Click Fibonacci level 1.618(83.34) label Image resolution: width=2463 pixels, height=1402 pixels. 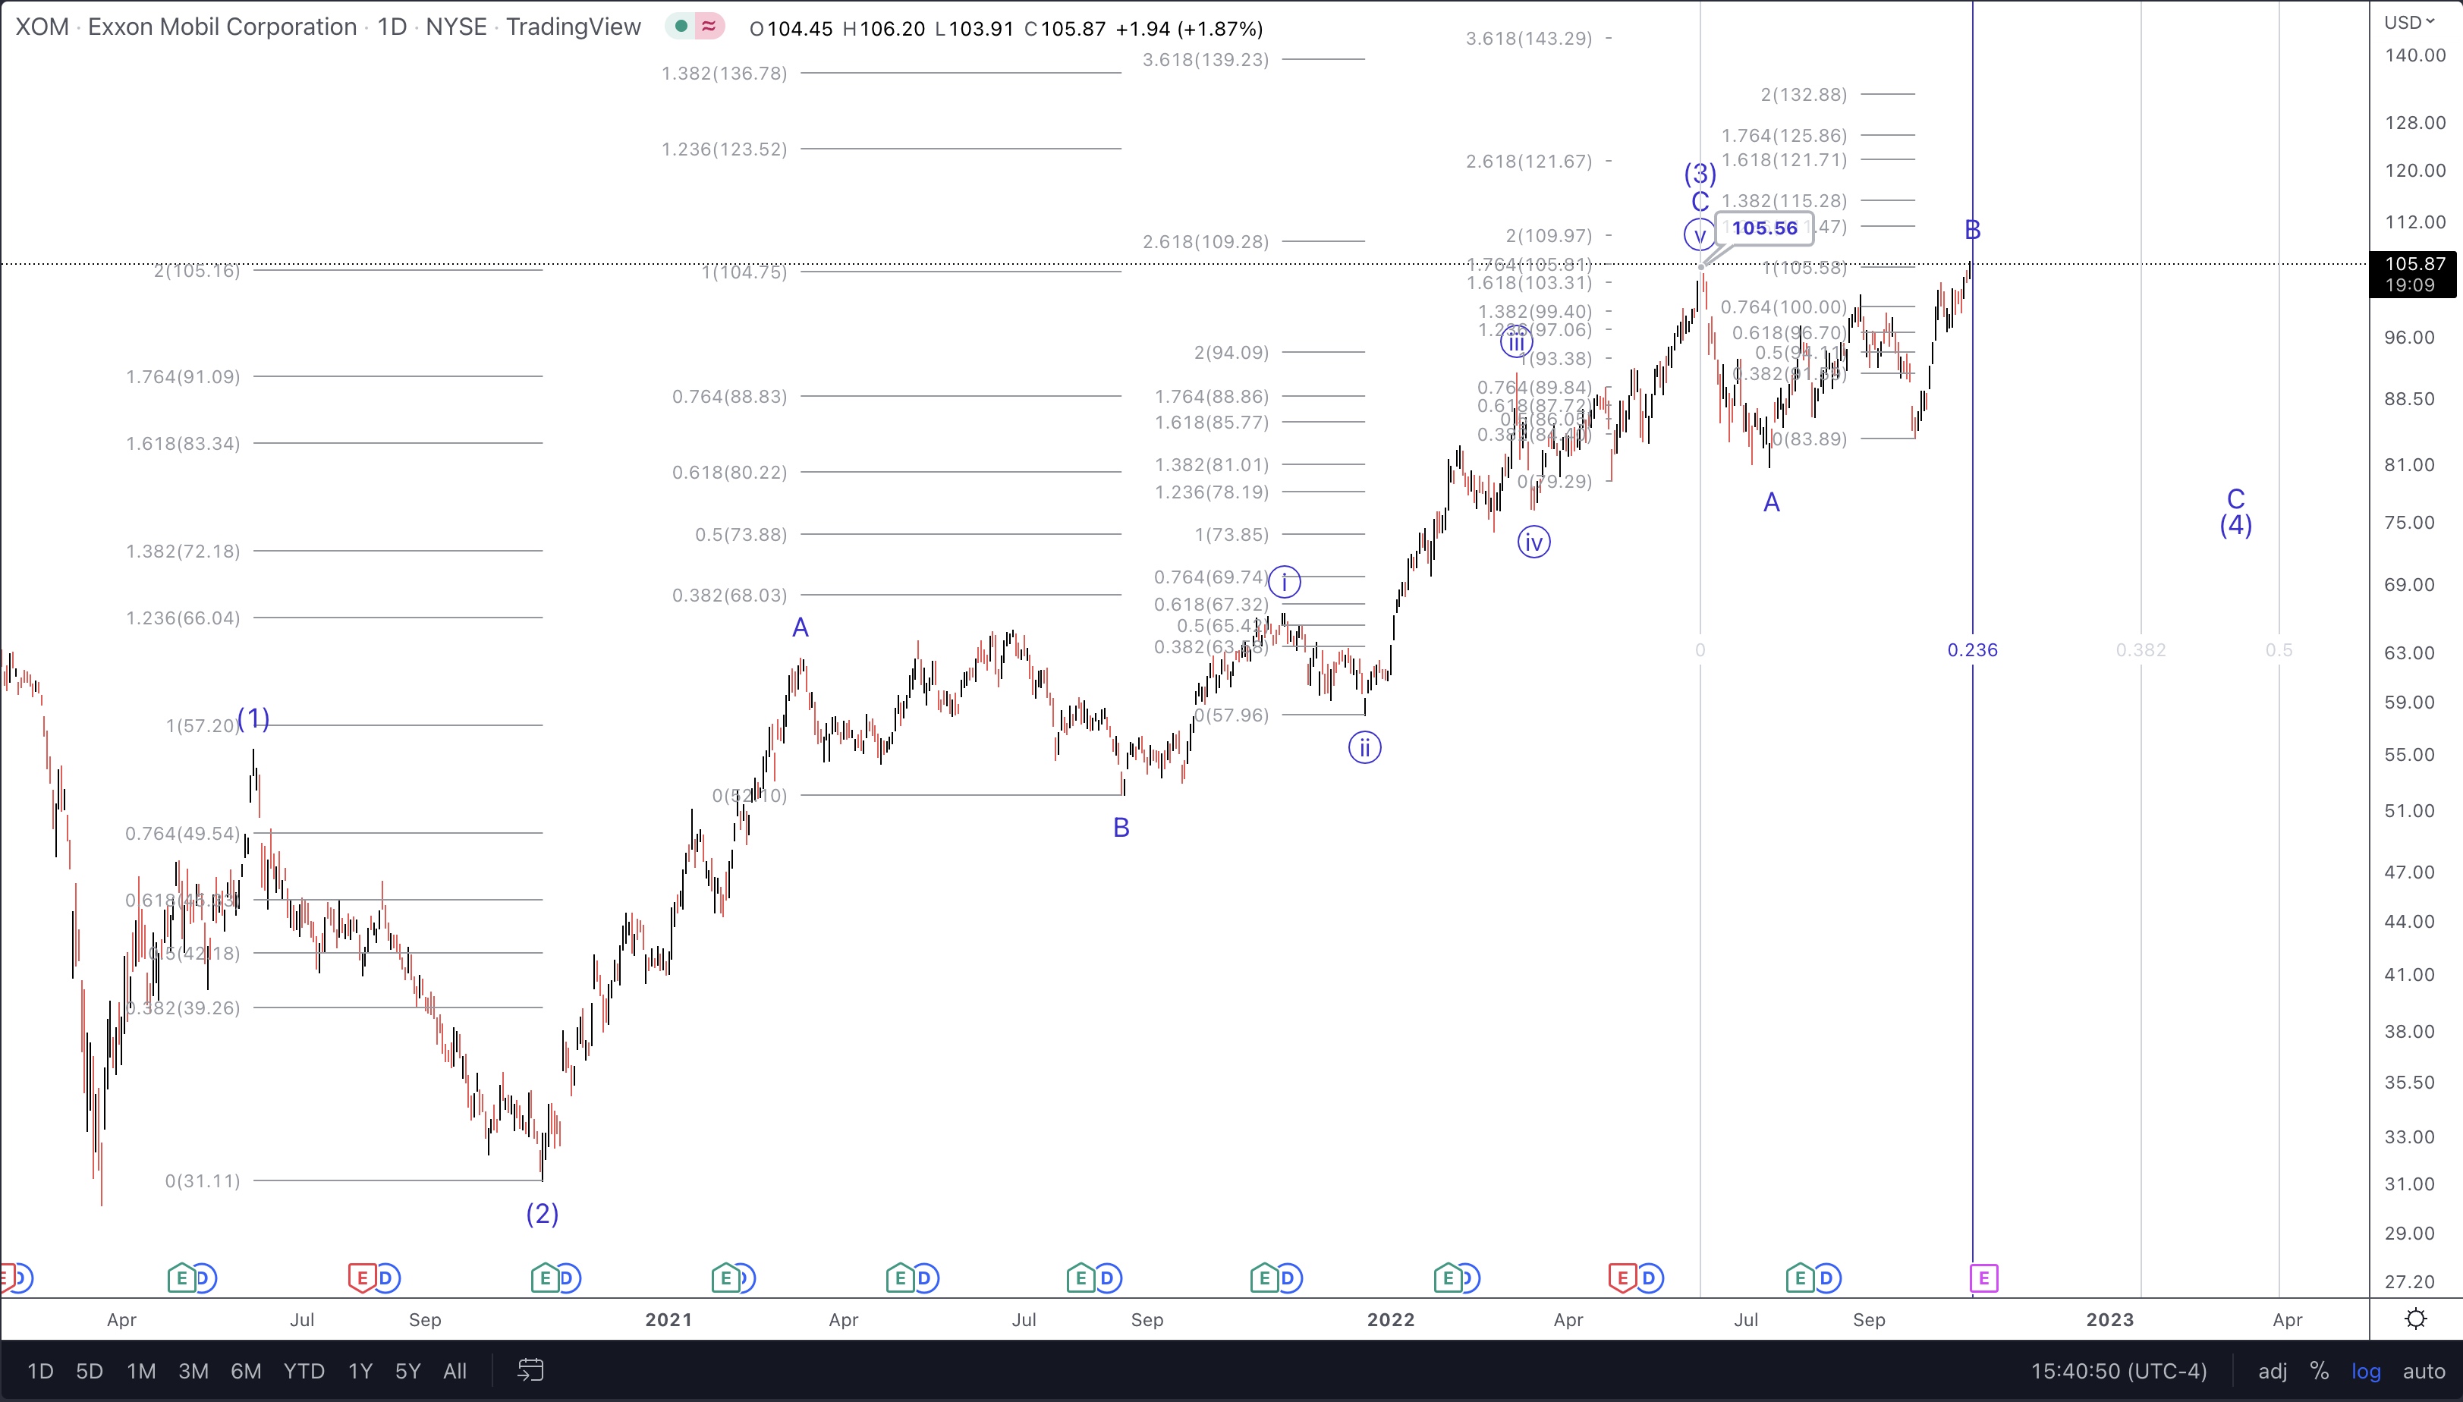pos(183,443)
